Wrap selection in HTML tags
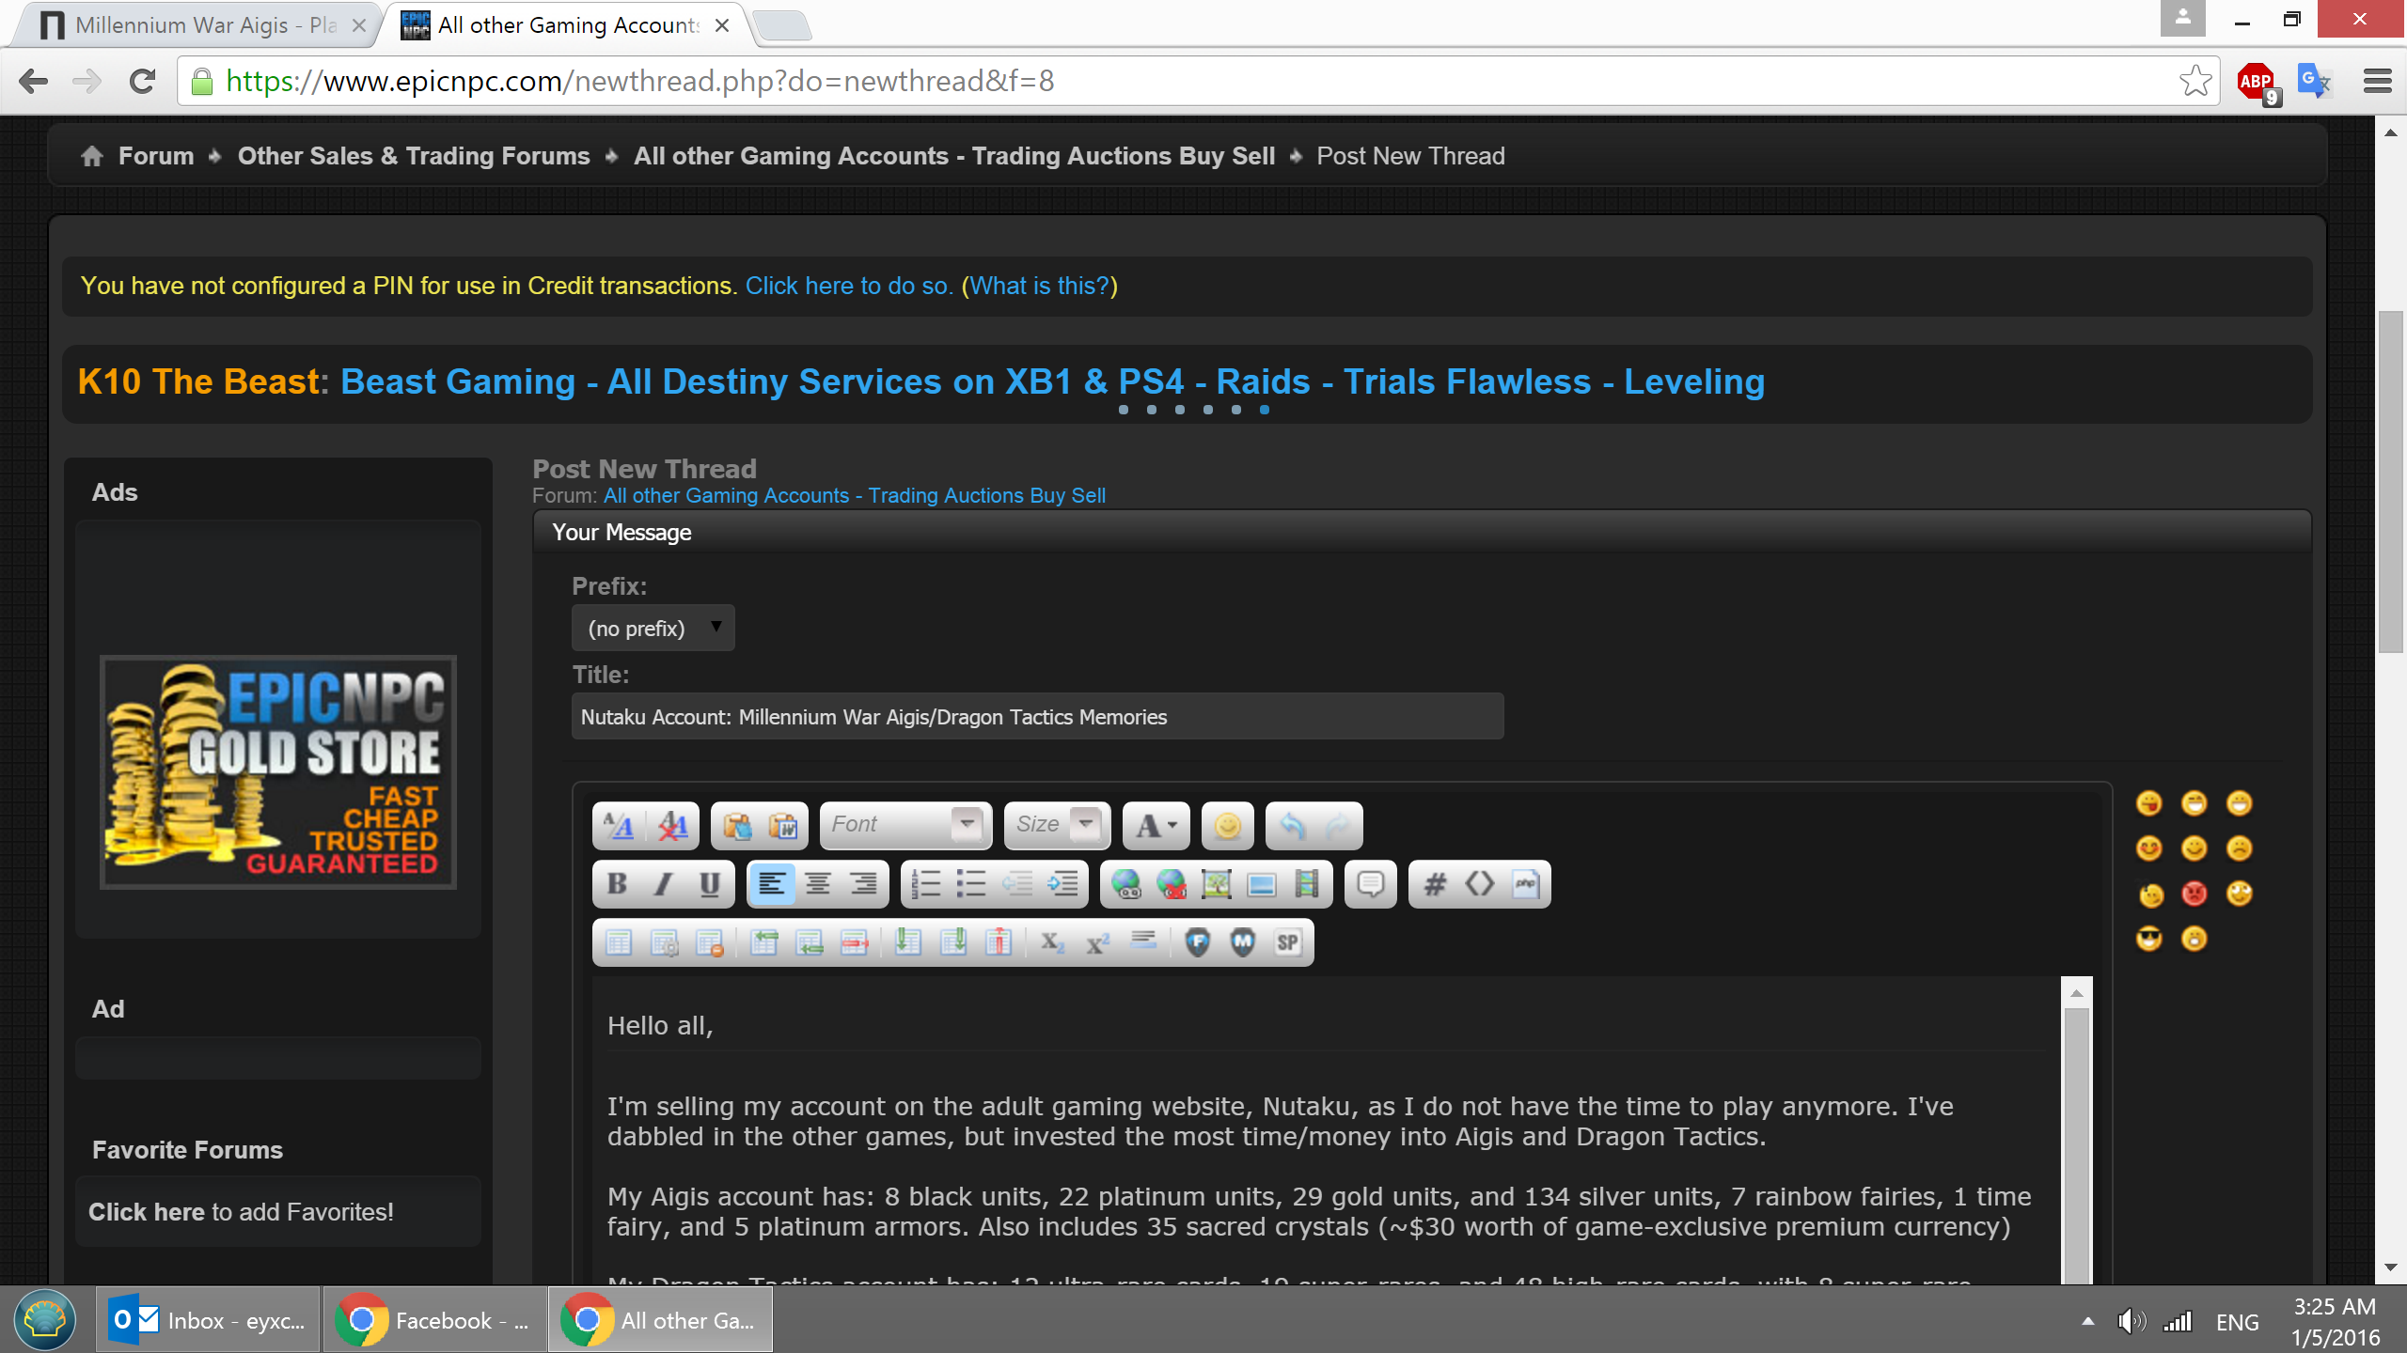The height and width of the screenshot is (1353, 2407). (x=1480, y=884)
